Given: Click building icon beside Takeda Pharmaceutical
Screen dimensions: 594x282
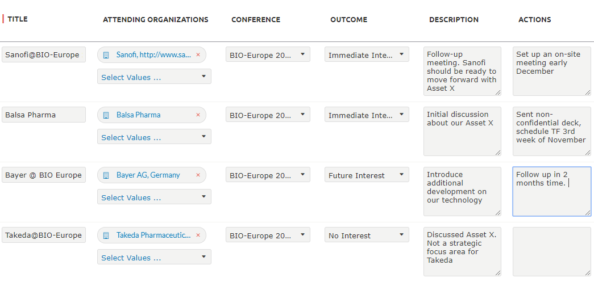Looking at the screenshot, I should (x=106, y=235).
